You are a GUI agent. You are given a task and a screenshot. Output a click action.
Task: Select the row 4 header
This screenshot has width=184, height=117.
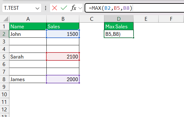coord(4,49)
